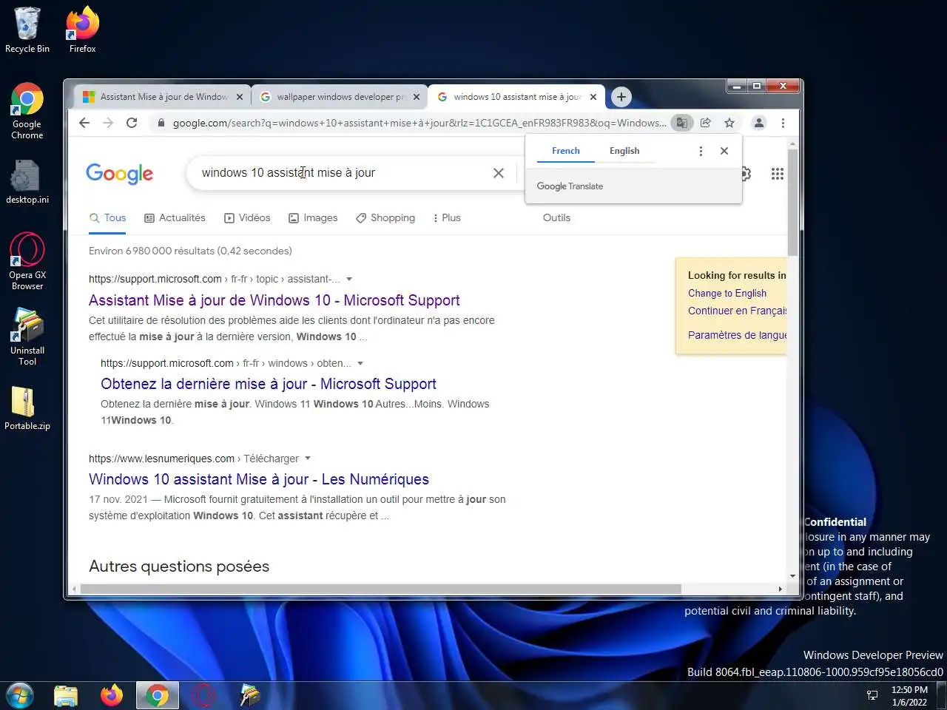Close the 'Assistant Mise à jour de Windows' tab
This screenshot has height=710, width=947.
(239, 97)
